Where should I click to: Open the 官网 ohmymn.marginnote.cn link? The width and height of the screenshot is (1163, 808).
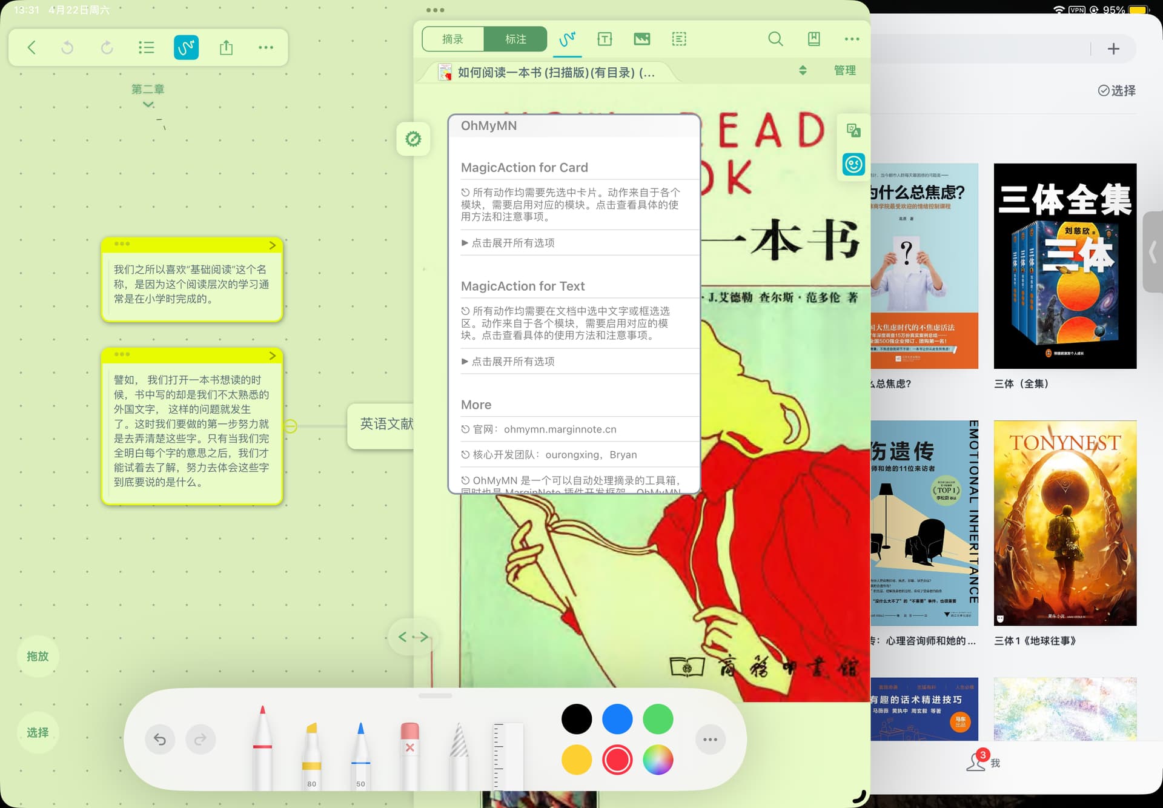click(580, 429)
